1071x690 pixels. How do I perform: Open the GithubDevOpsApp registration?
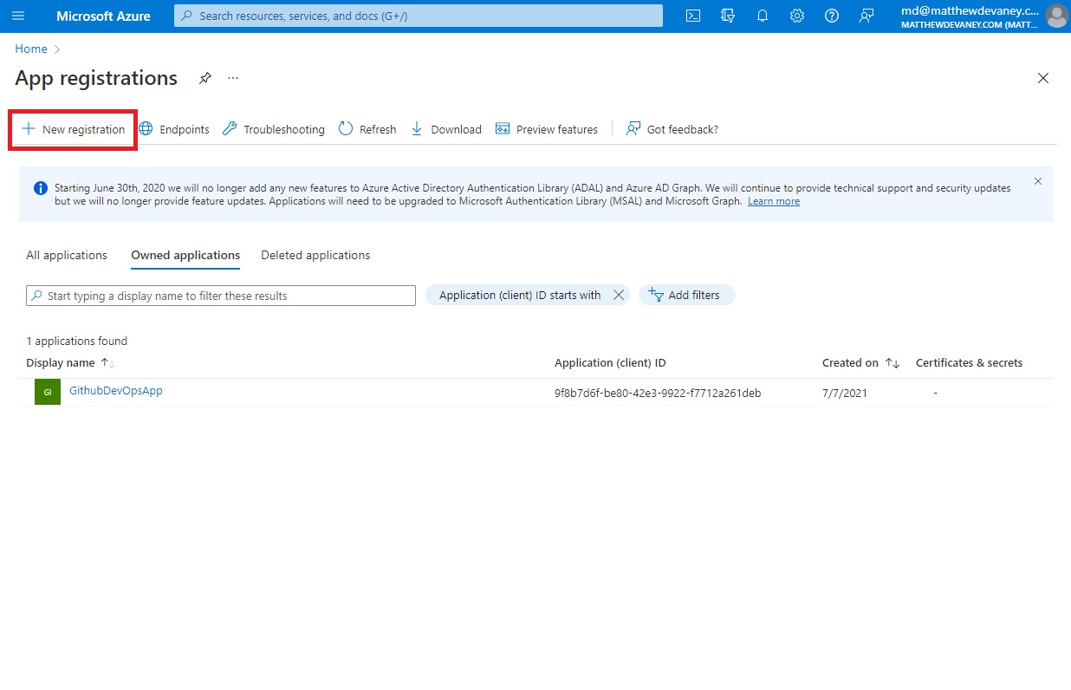pyautogui.click(x=115, y=390)
